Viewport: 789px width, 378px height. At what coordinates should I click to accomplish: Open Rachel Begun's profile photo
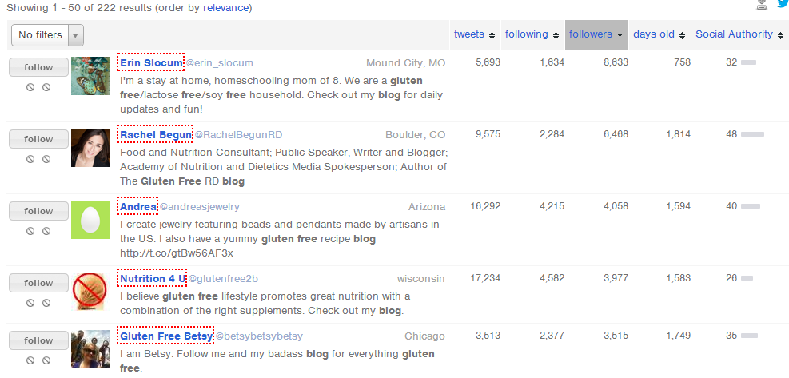(90, 148)
